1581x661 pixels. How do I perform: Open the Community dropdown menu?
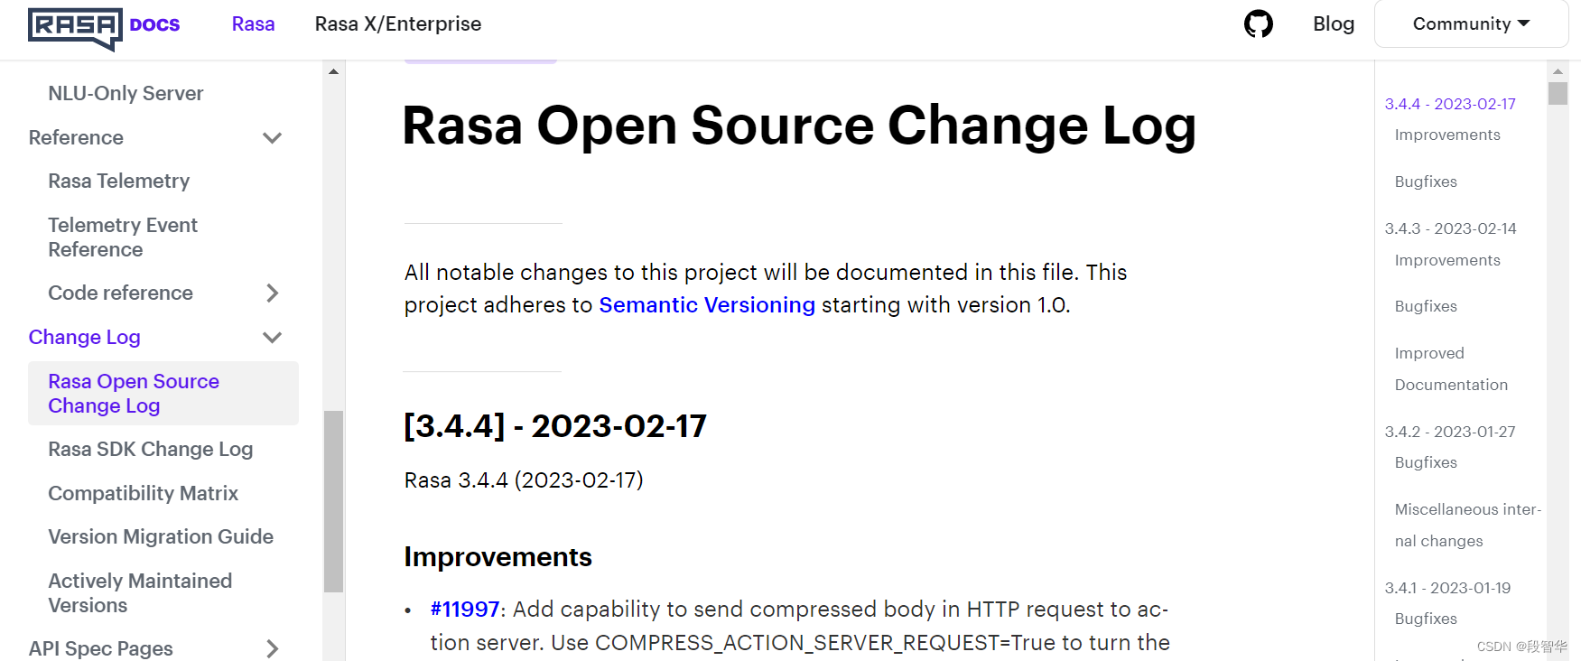(1471, 24)
